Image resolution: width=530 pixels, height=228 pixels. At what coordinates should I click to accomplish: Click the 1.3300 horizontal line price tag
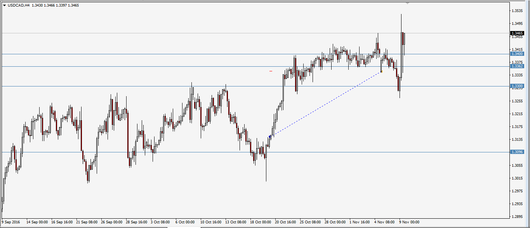[x=518, y=86]
